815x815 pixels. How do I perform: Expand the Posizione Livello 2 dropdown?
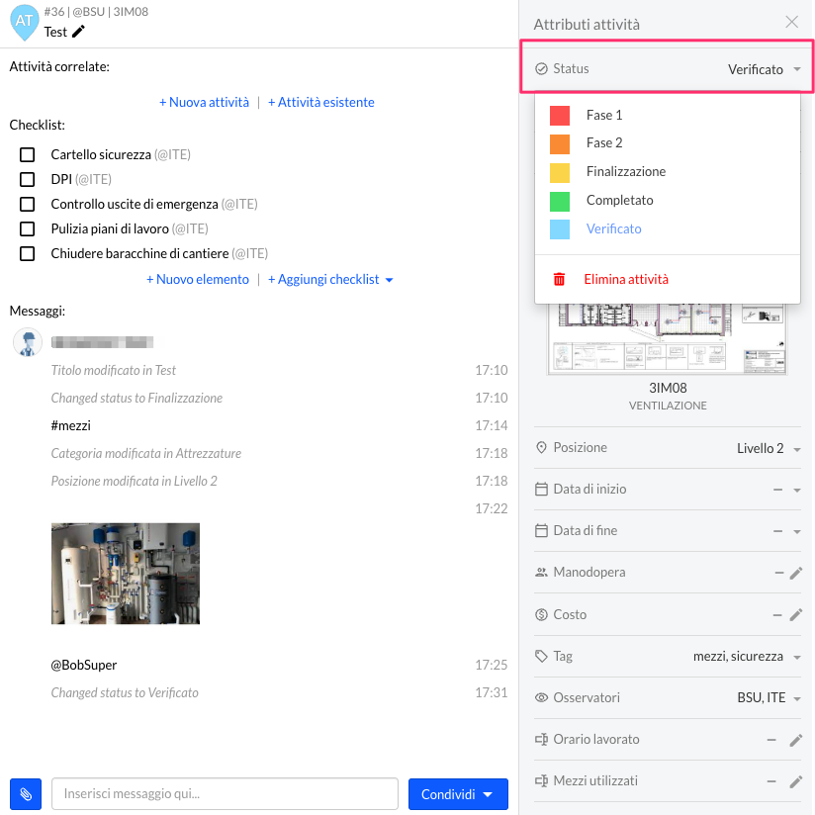click(x=769, y=449)
